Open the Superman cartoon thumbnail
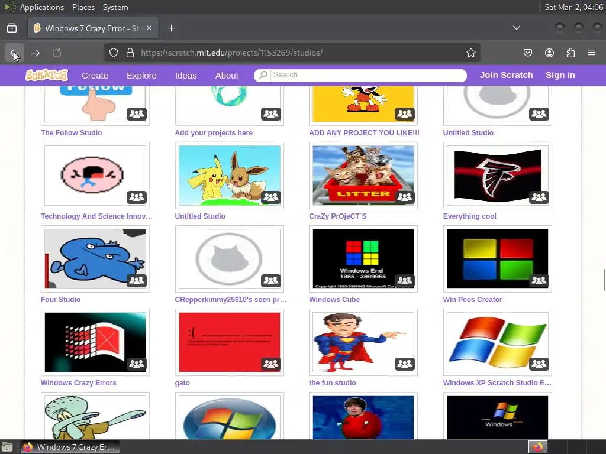 pos(363,342)
